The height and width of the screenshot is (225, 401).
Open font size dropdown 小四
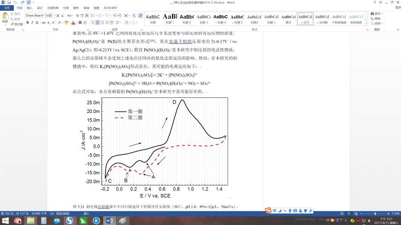point(54,16)
